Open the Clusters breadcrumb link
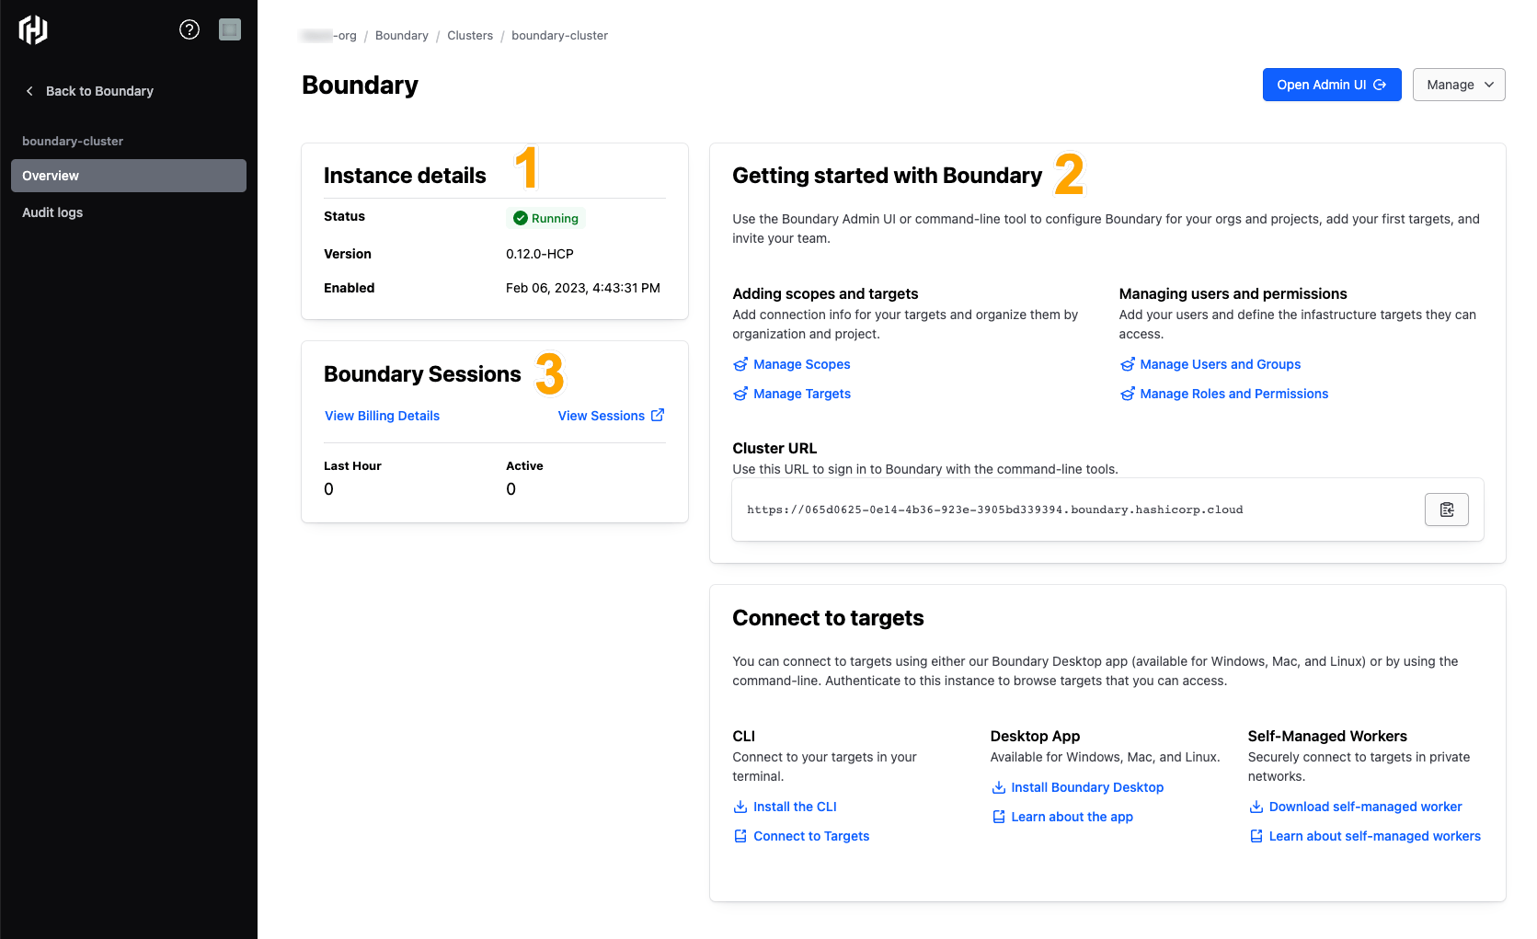1537x939 pixels. tap(470, 35)
